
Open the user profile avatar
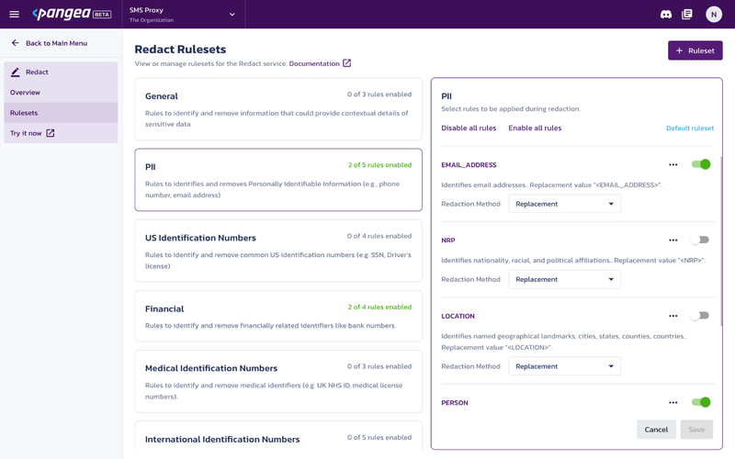pyautogui.click(x=714, y=15)
